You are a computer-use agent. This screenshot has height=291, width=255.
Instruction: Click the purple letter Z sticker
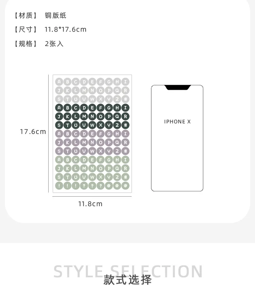click(x=117, y=151)
